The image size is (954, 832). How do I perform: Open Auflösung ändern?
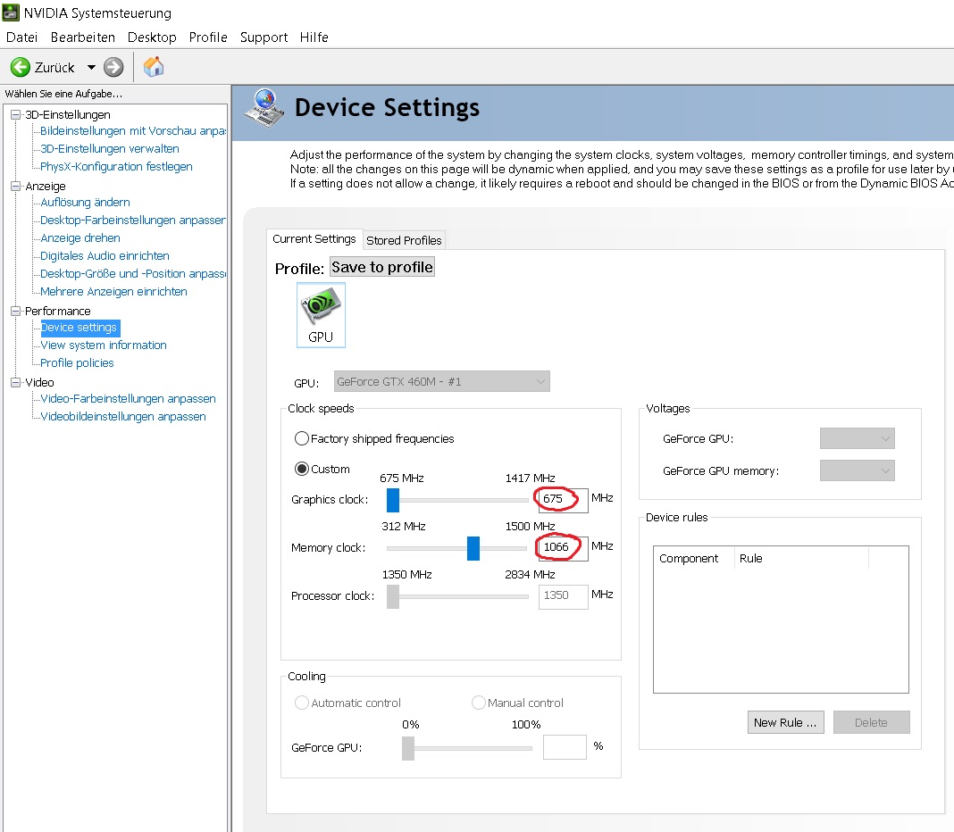(85, 202)
